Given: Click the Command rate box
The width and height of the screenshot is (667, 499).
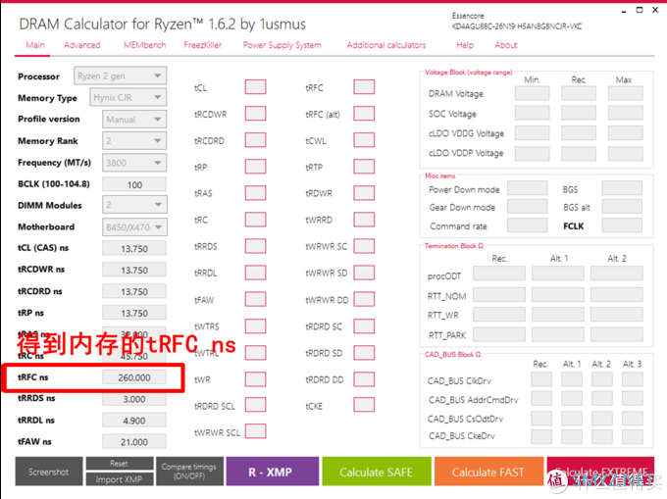Looking at the screenshot, I should (x=528, y=225).
